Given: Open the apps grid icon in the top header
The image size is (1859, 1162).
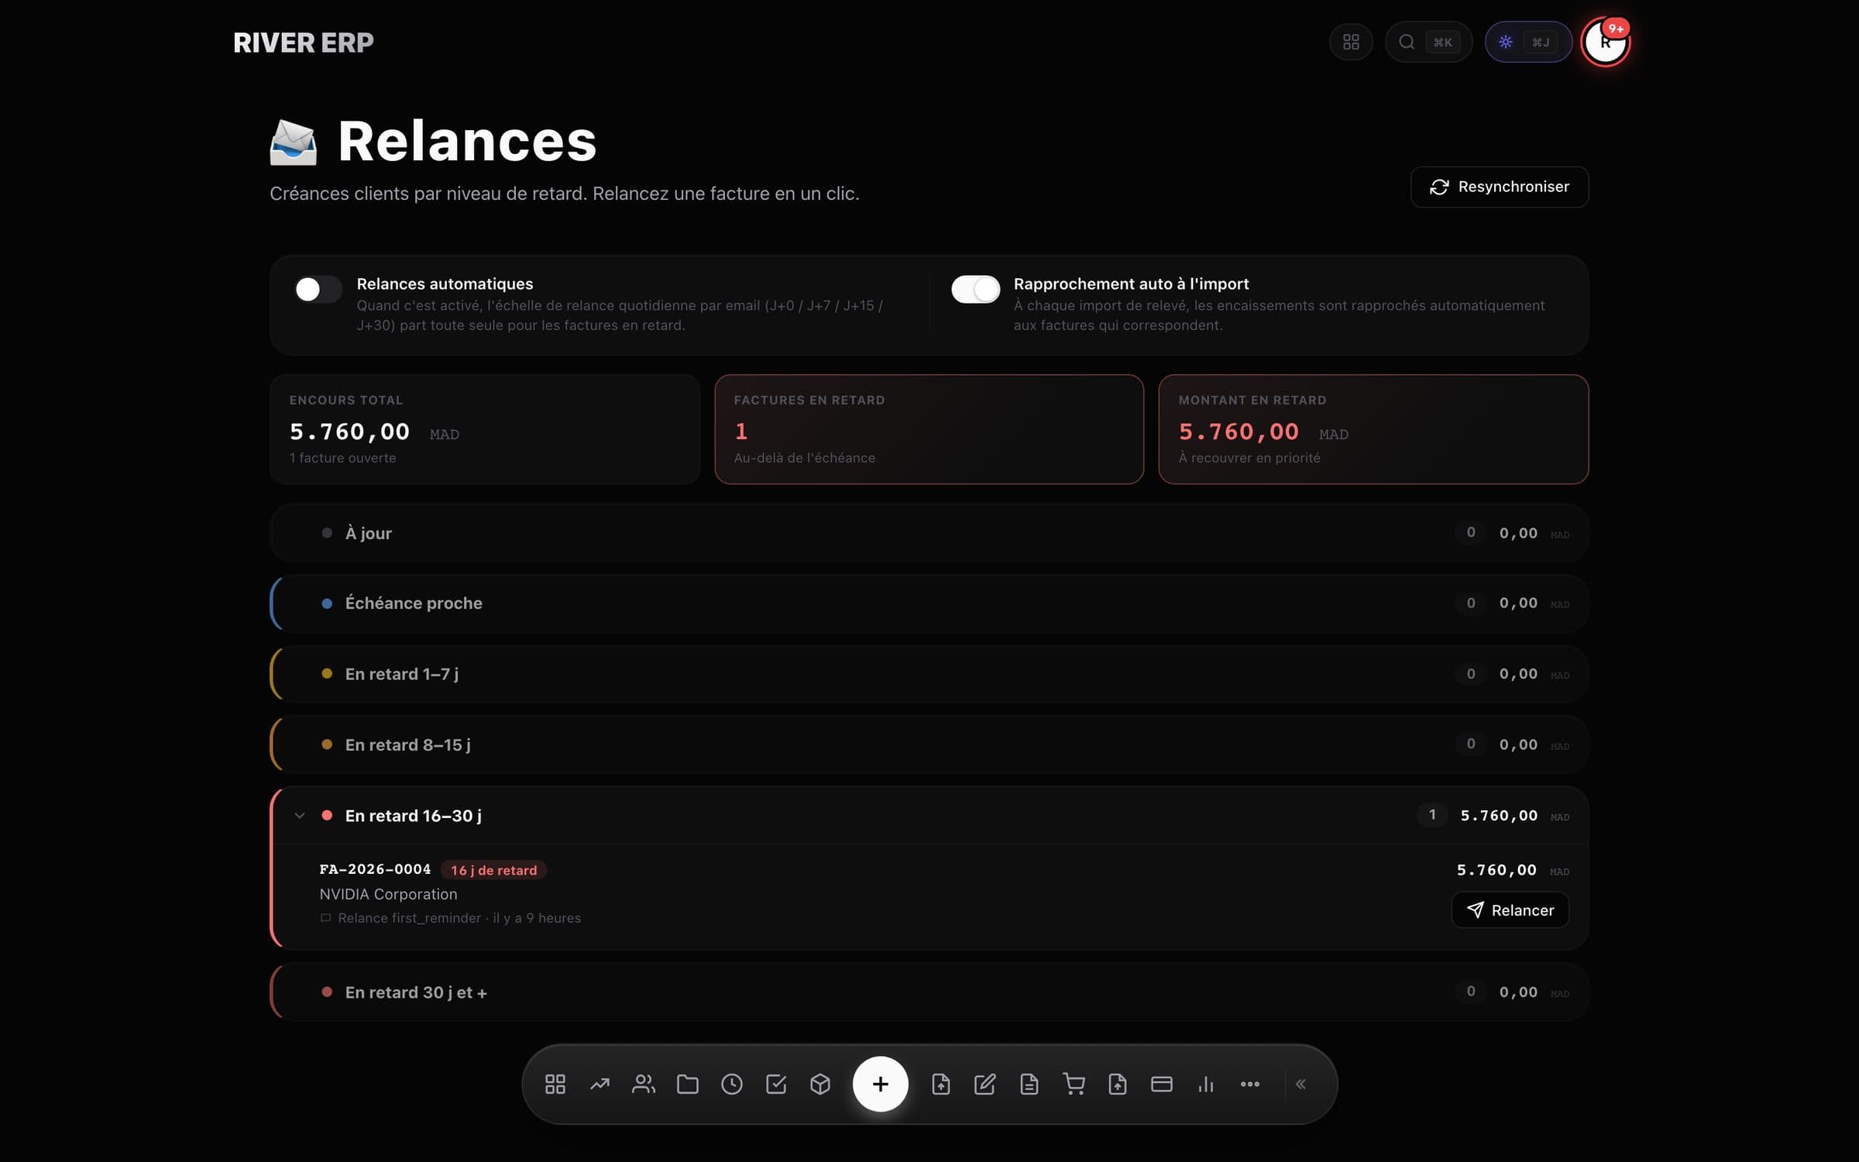Looking at the screenshot, I should pos(1351,42).
